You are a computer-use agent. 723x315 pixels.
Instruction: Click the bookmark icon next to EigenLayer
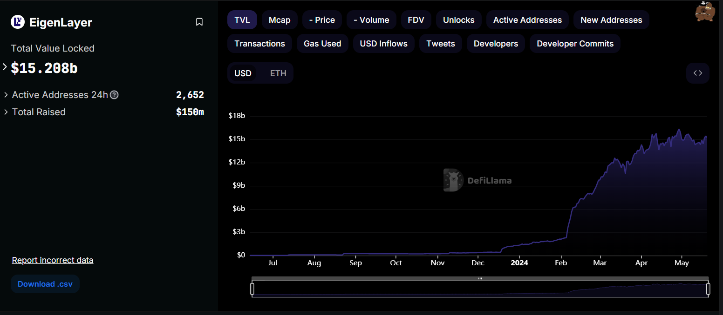point(199,21)
